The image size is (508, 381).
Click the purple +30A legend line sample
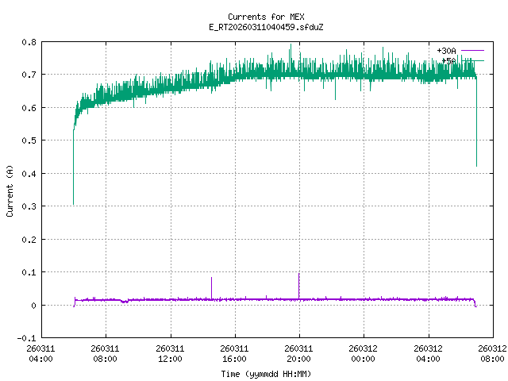coord(472,50)
